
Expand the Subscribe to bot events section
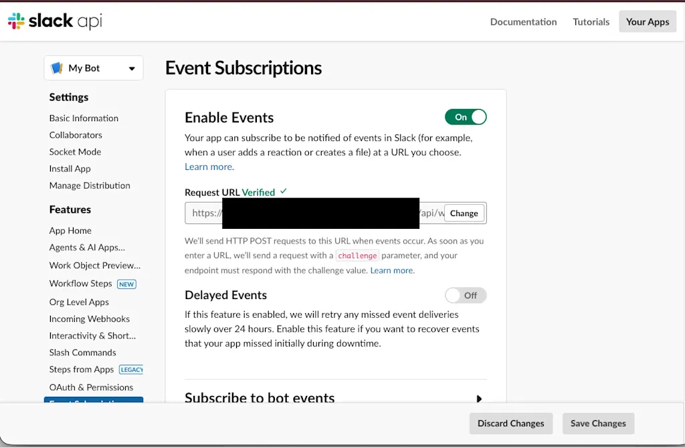479,399
